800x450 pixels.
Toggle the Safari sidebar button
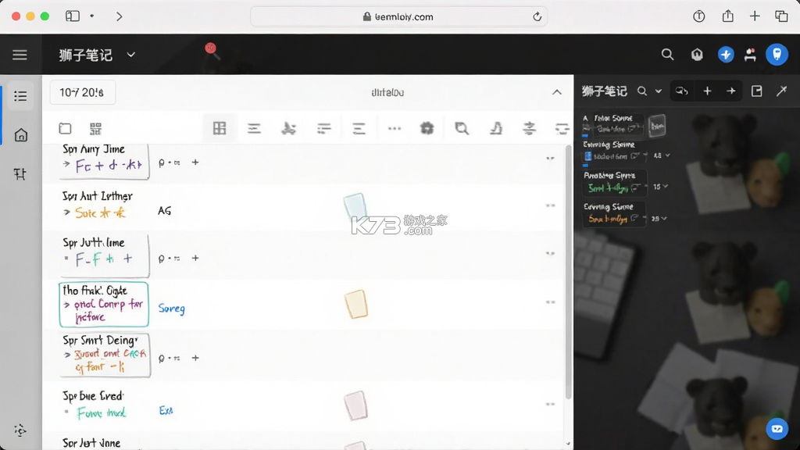73,16
